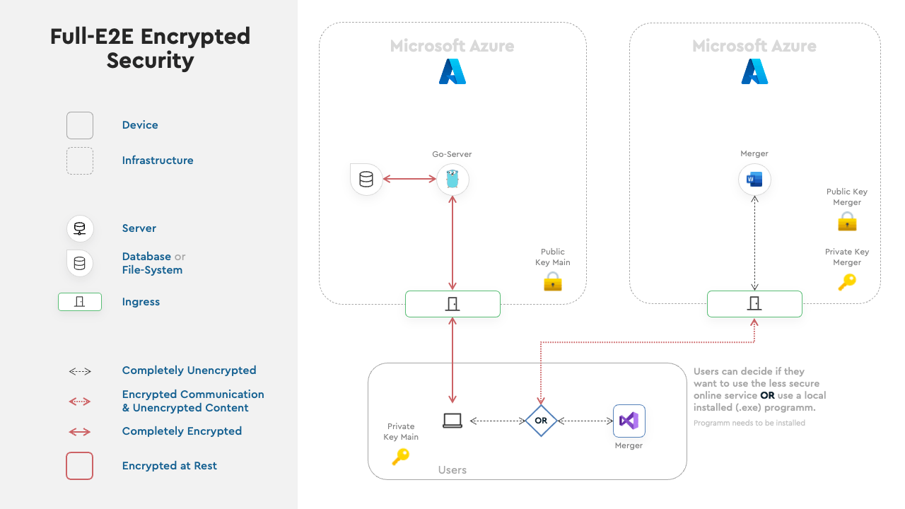
Task: Click the Completely Unencrypted dashed arrow legend
Action: [80, 371]
